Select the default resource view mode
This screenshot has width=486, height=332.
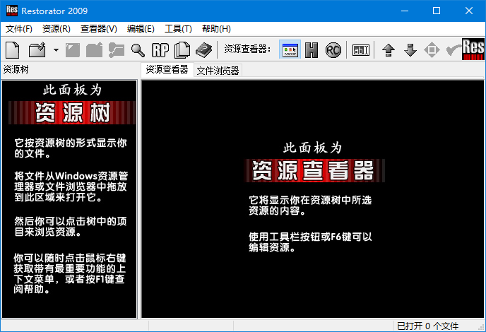290,49
